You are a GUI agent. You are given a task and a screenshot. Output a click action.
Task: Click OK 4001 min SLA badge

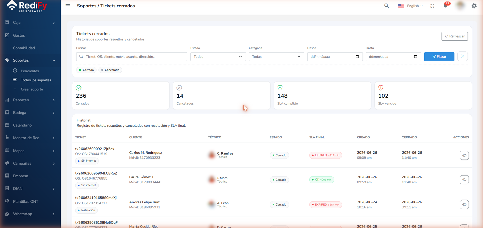(x=322, y=180)
